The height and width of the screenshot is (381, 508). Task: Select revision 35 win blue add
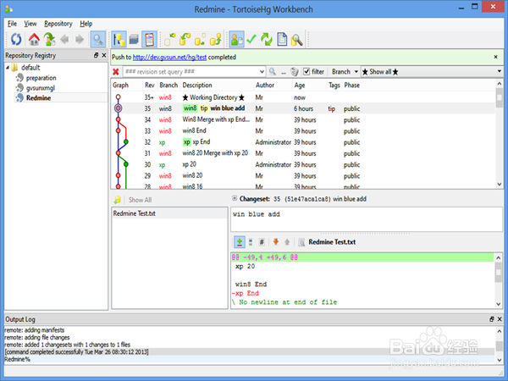pos(303,108)
